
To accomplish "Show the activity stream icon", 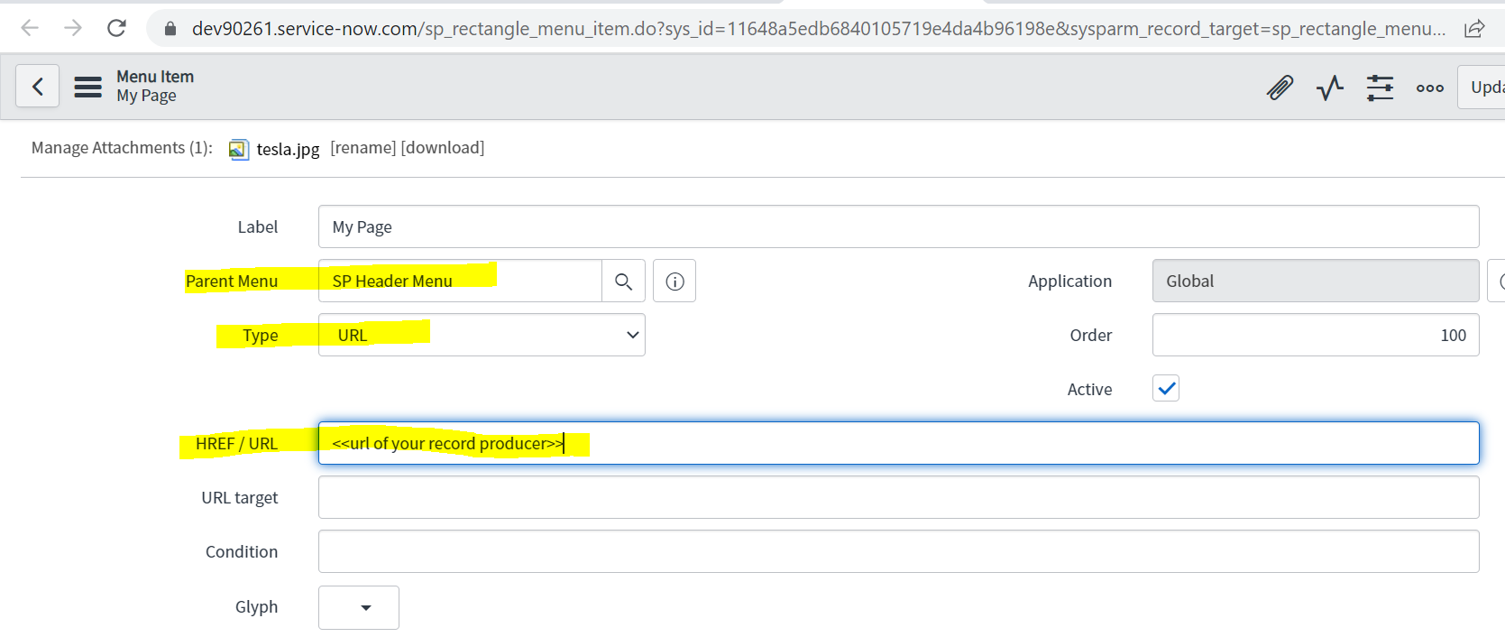I will 1330,88.
